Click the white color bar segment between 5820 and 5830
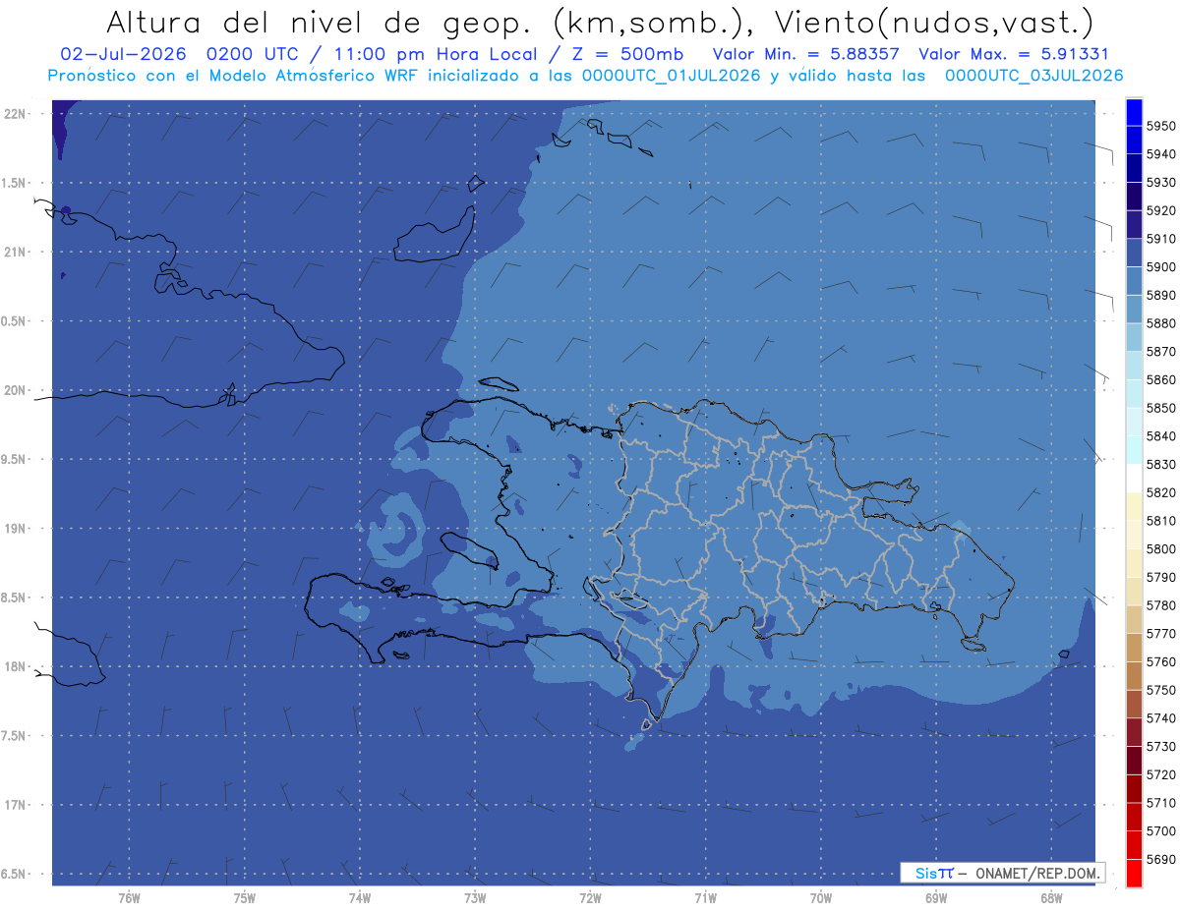The height and width of the screenshot is (911, 1180). (x=1133, y=479)
